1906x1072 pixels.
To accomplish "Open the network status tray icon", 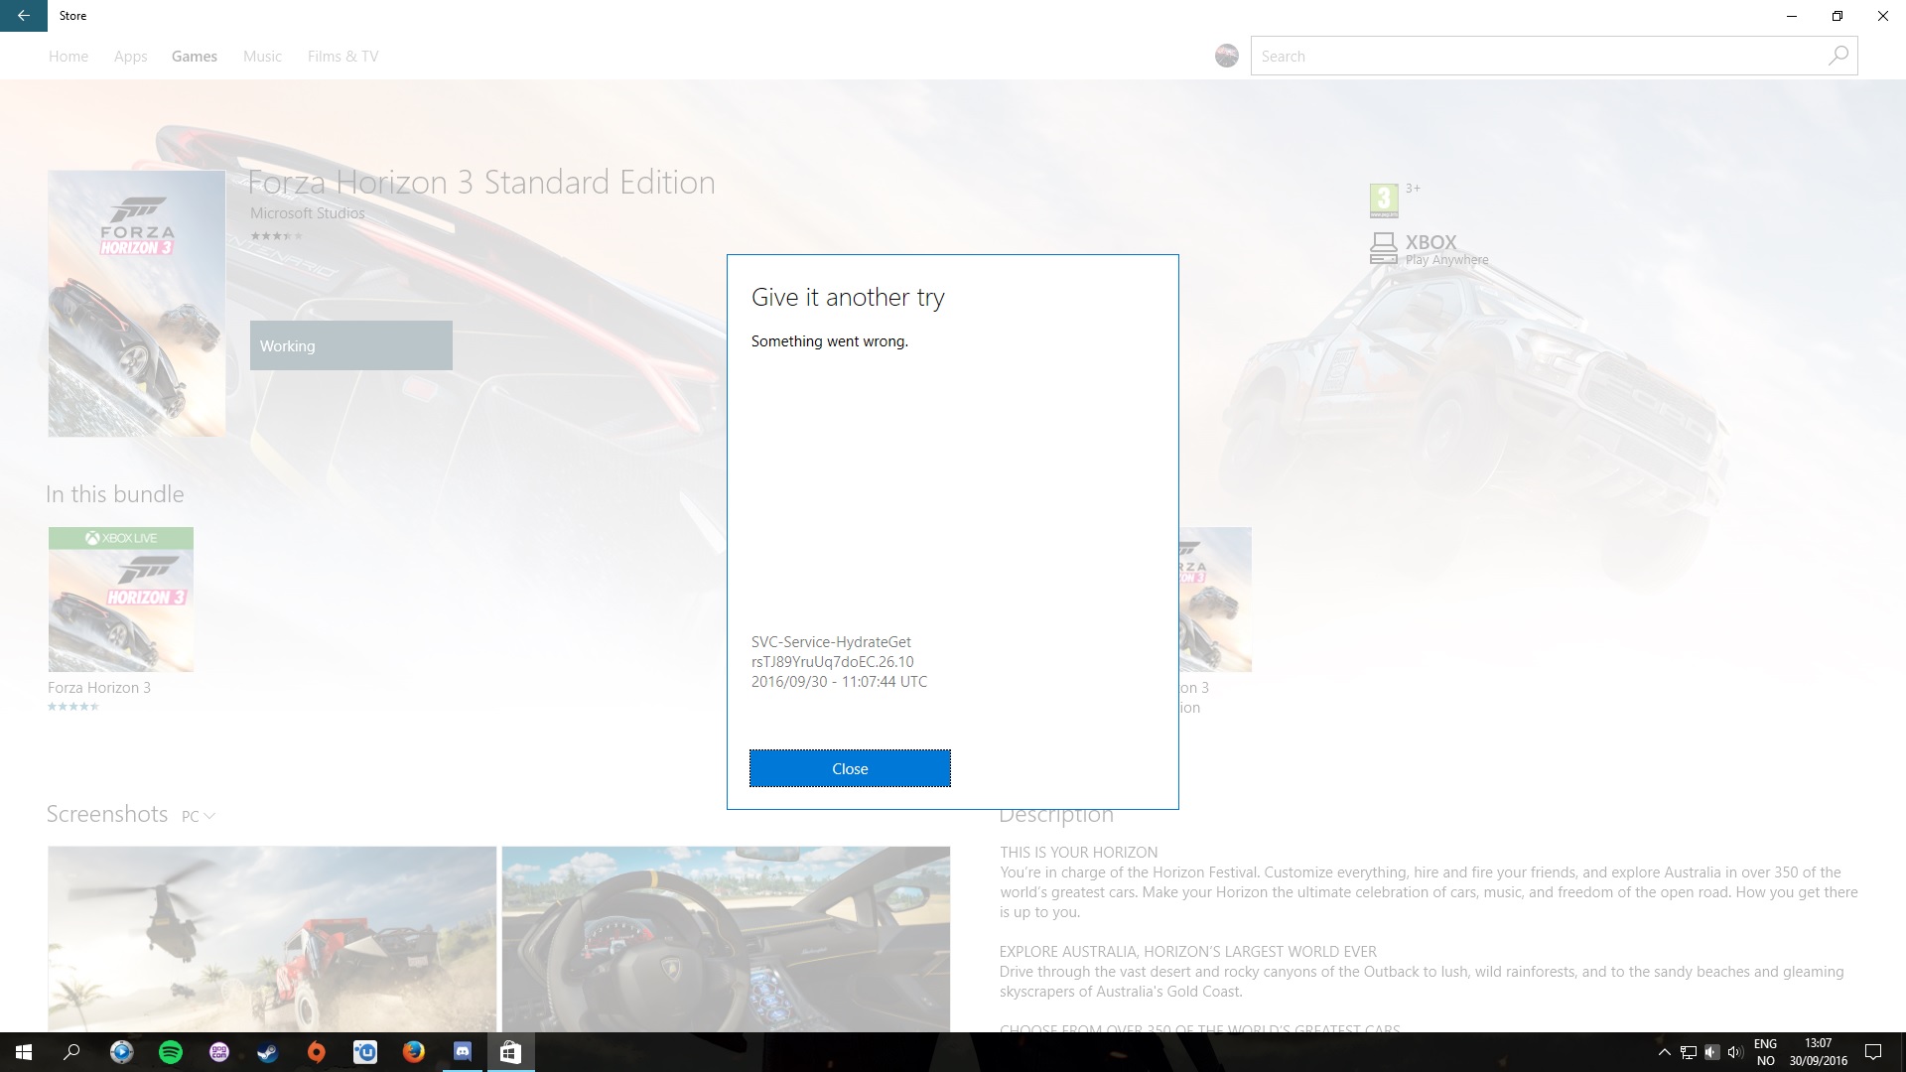I will click(x=1688, y=1052).
